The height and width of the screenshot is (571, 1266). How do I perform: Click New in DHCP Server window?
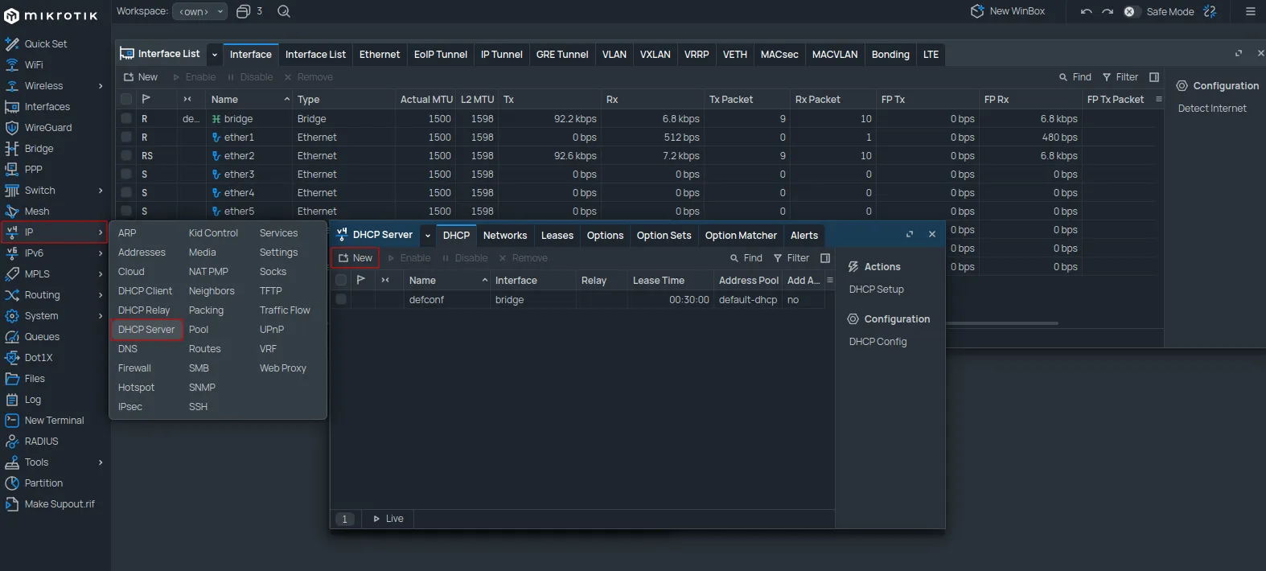356,258
